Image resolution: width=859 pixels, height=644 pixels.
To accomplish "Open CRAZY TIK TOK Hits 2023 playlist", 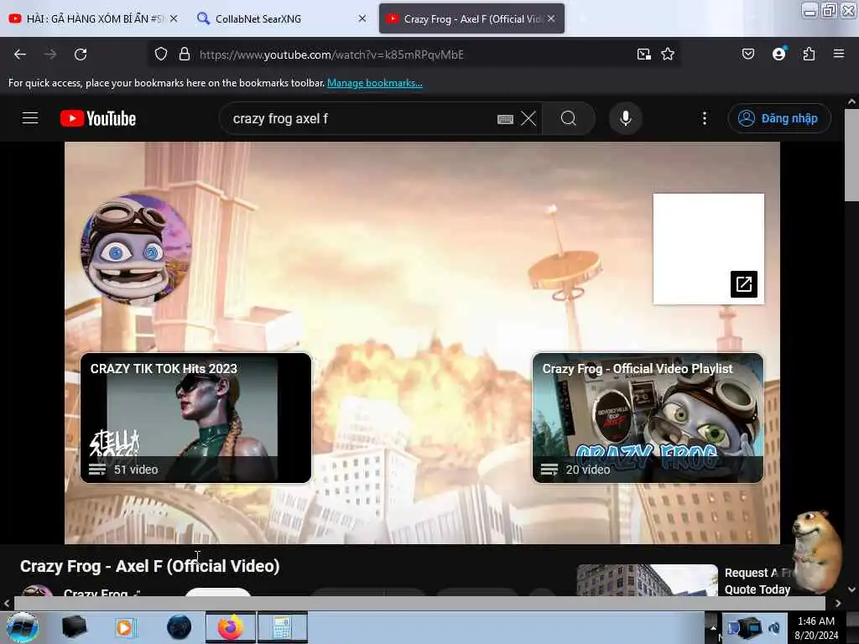I will [195, 418].
